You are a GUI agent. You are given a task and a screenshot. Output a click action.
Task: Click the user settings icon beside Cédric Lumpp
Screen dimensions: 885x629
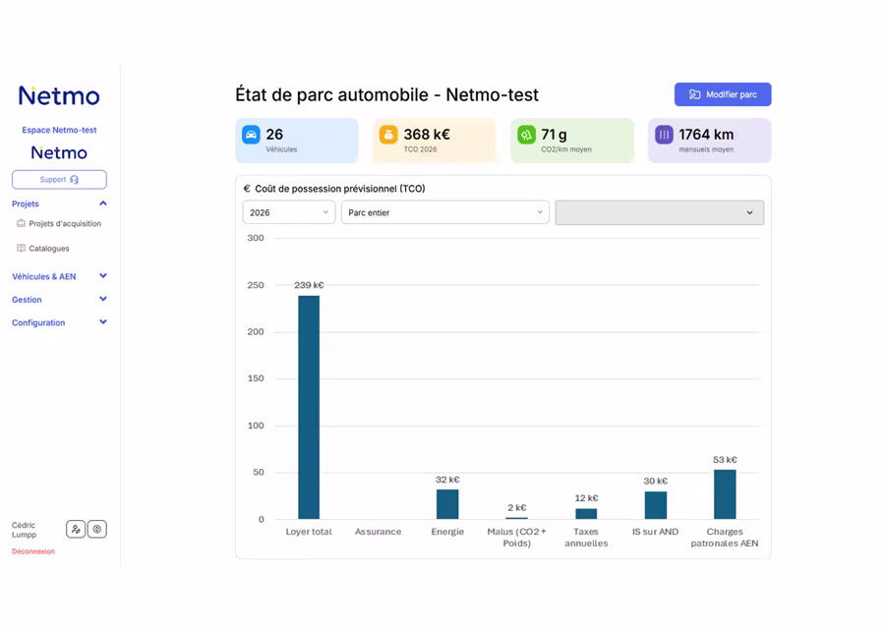coord(76,529)
